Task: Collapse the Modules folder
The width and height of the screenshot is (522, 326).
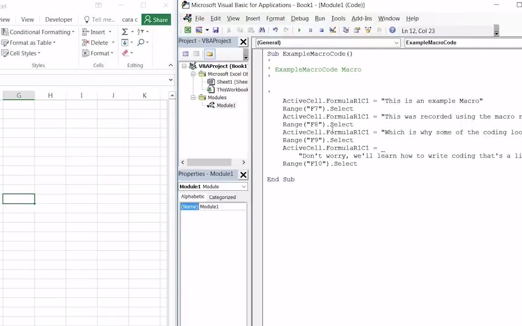Action: (193, 97)
